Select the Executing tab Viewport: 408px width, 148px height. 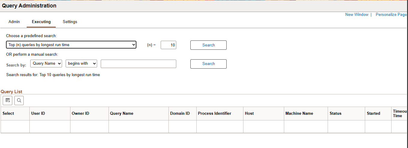coord(41,22)
